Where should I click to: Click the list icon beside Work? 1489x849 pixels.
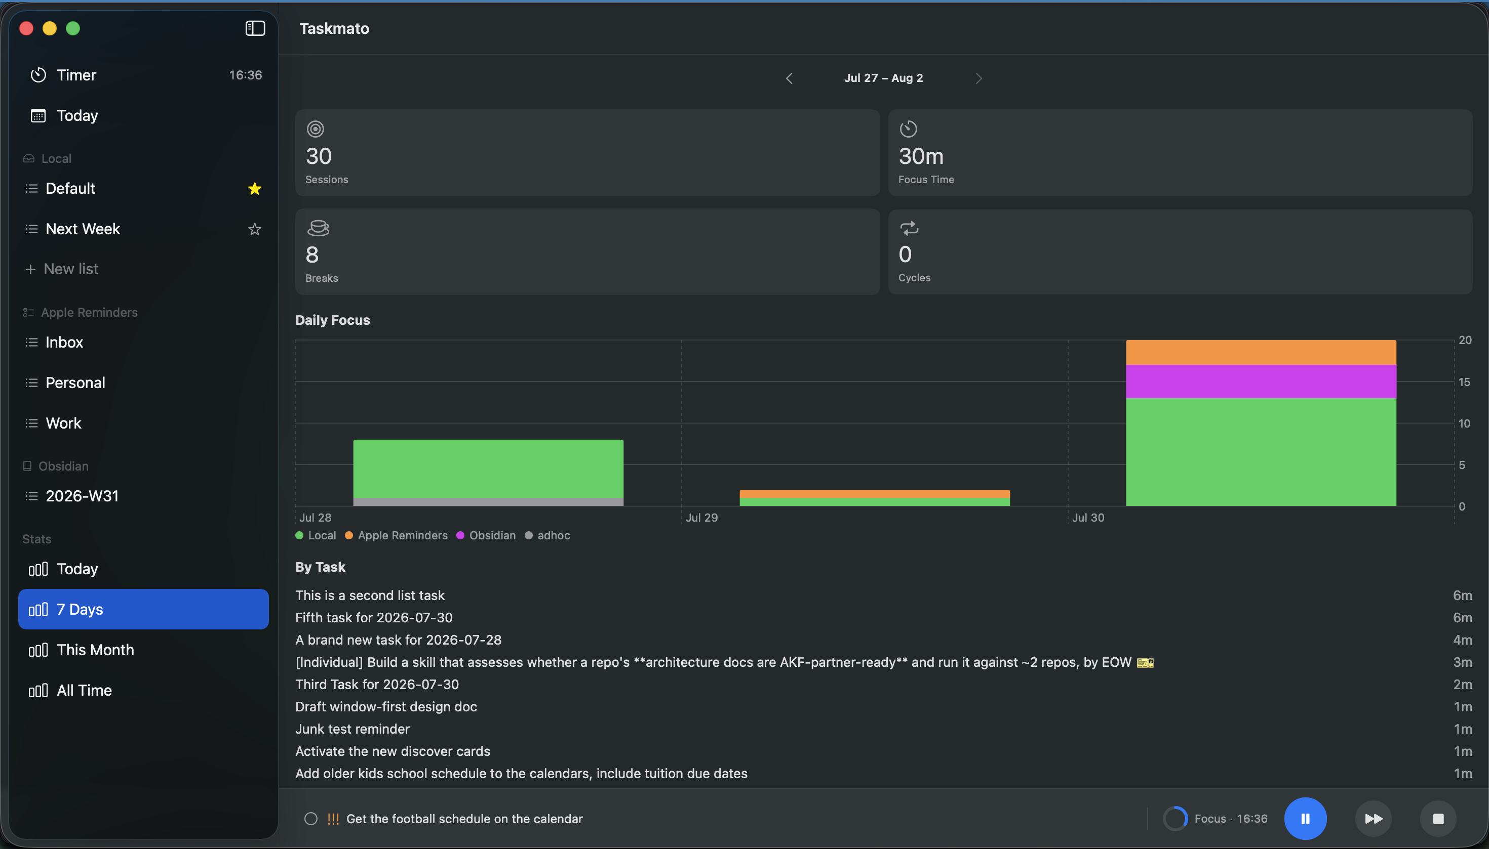coord(31,423)
